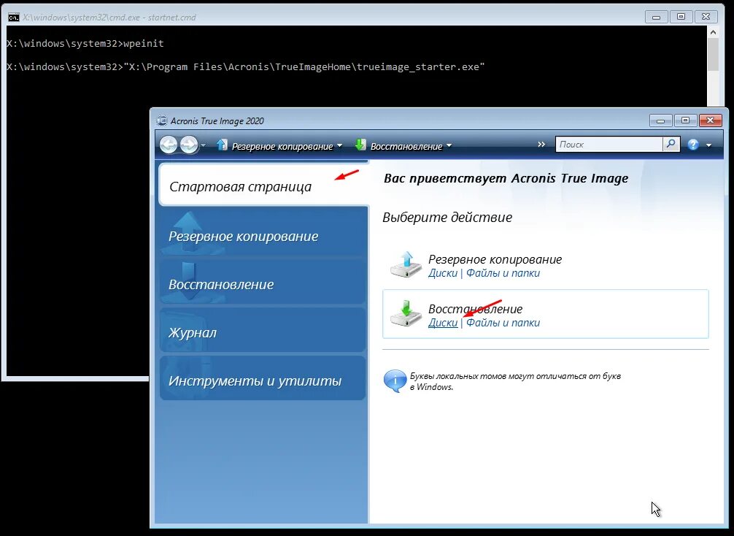Open Инструменты и утилиты sidebar section
The width and height of the screenshot is (734, 536).
click(x=263, y=380)
